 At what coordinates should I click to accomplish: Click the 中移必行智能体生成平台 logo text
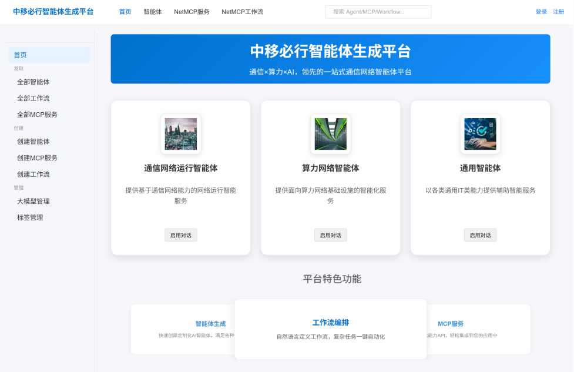tap(53, 12)
